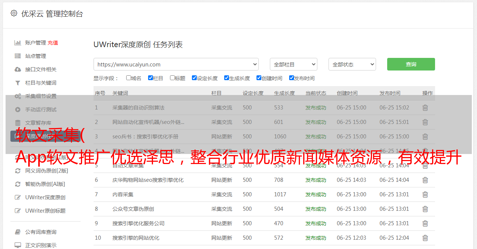This screenshot has height=249, width=477.
Task: Click the cloud upload icon for 接口文件相关
Action: point(17,69)
